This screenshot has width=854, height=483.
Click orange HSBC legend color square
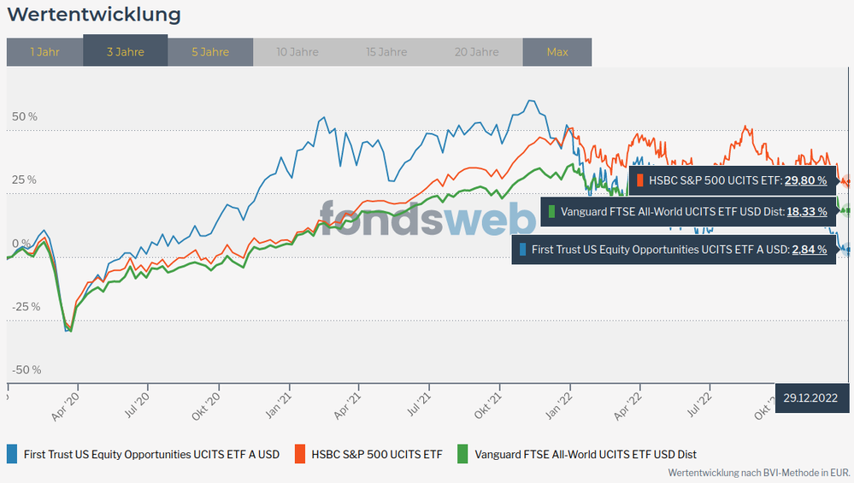300,454
